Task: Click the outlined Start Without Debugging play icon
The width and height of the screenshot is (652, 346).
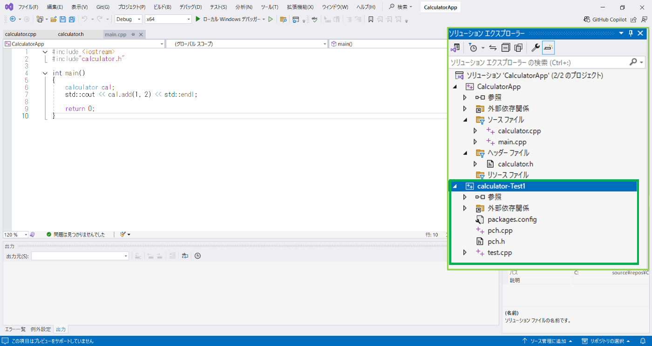Action: (271, 19)
